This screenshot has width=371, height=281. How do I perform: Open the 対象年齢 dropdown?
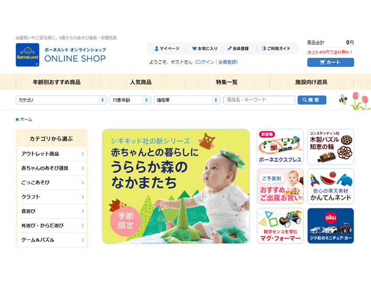point(130,100)
